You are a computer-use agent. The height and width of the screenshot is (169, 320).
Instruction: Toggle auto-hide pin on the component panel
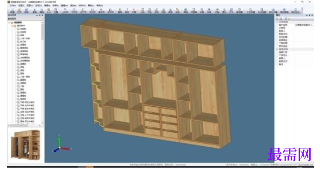point(40,15)
